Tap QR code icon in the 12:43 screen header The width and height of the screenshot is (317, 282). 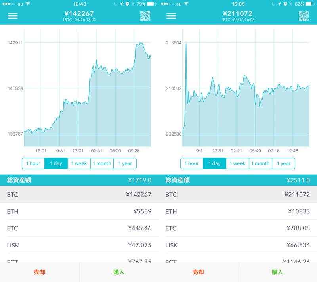click(145, 16)
